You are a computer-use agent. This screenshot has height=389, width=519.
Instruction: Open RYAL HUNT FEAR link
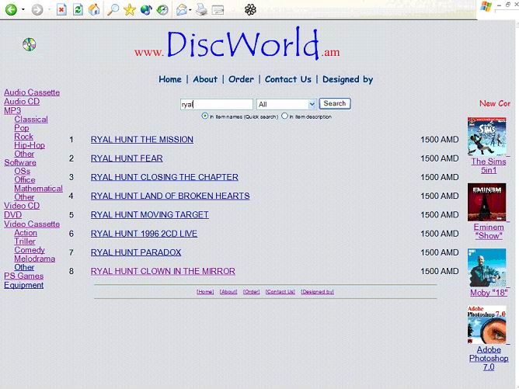coord(127,158)
